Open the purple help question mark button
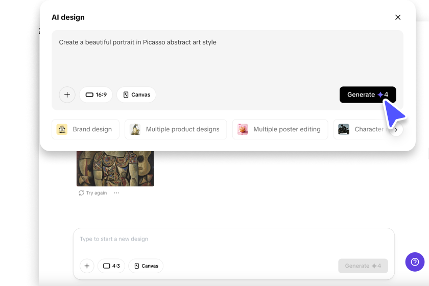The height and width of the screenshot is (286, 429). [x=415, y=262]
